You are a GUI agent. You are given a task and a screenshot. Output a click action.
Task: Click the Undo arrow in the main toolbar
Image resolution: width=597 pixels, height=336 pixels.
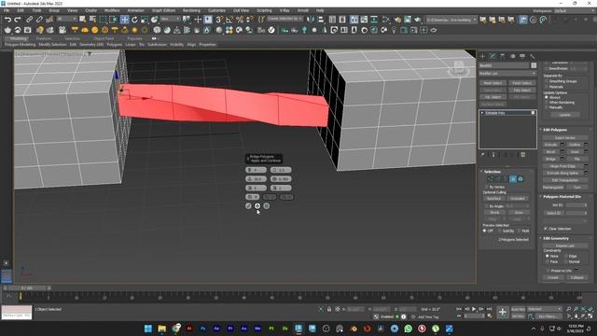point(7,20)
